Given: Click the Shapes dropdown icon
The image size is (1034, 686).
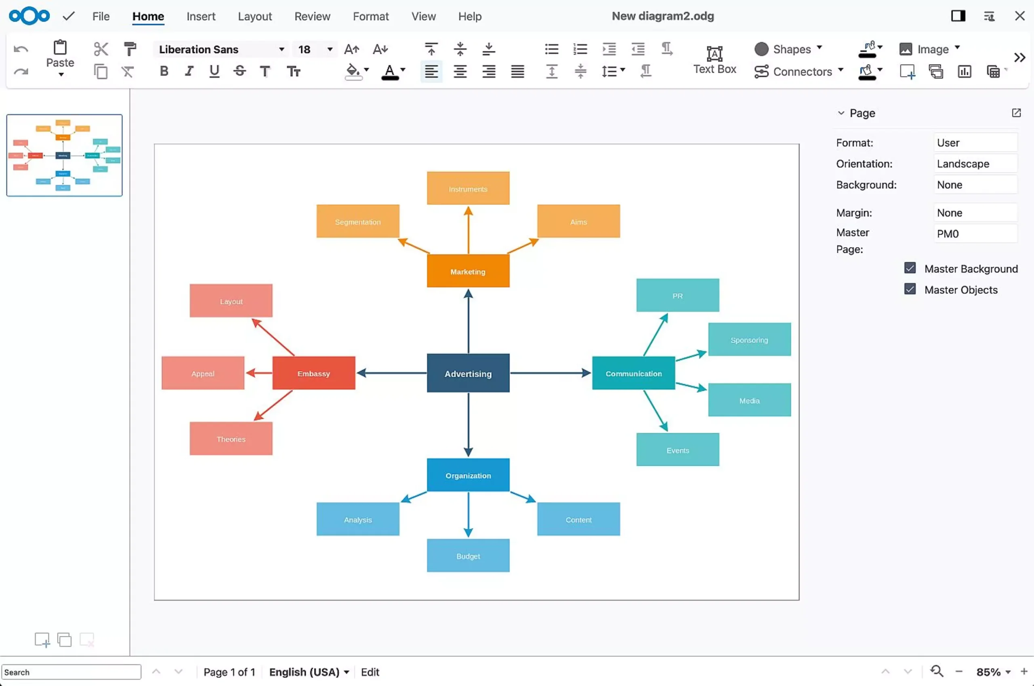Looking at the screenshot, I should (x=820, y=48).
